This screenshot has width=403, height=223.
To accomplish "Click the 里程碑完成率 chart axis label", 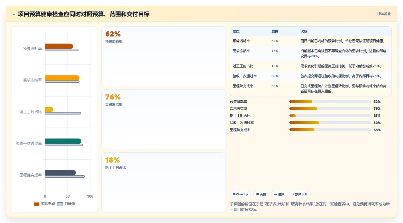I will click(31, 175).
